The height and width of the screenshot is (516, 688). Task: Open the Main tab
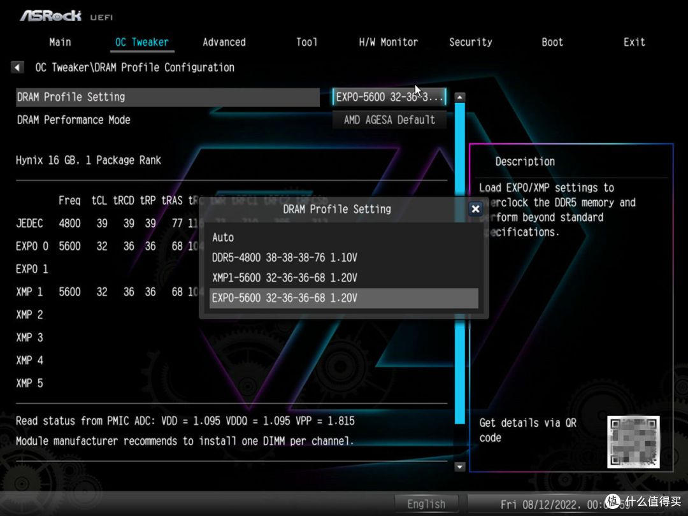60,42
